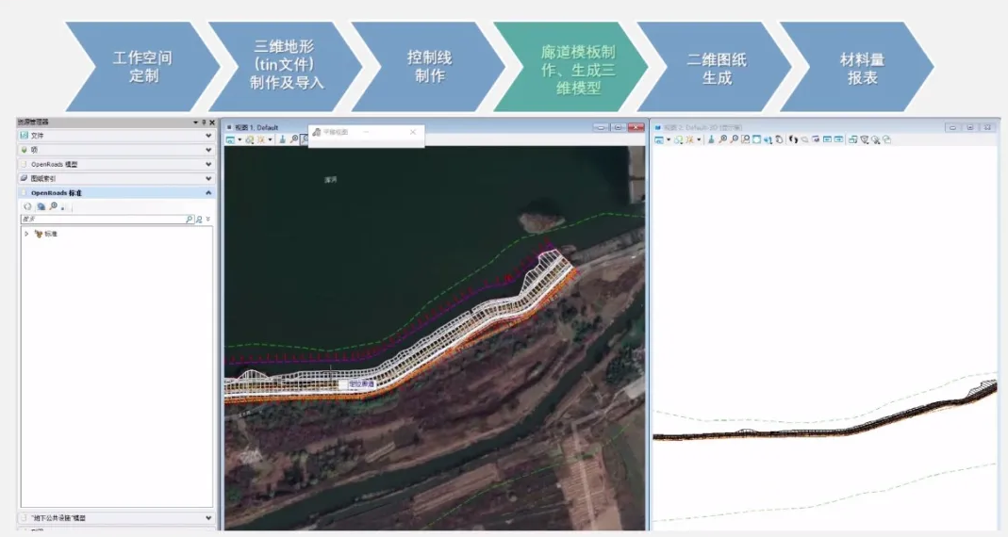Close the 资源管理器 panel

pyautogui.click(x=212, y=122)
